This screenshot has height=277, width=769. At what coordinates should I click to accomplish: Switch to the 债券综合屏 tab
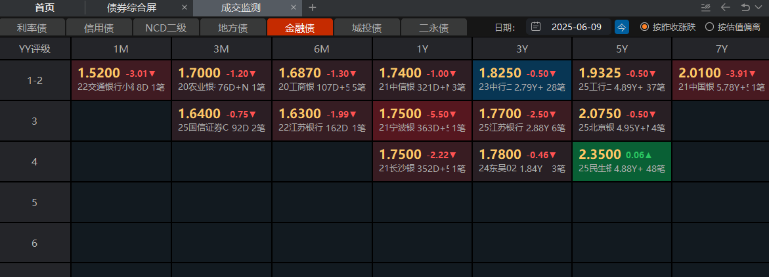131,8
